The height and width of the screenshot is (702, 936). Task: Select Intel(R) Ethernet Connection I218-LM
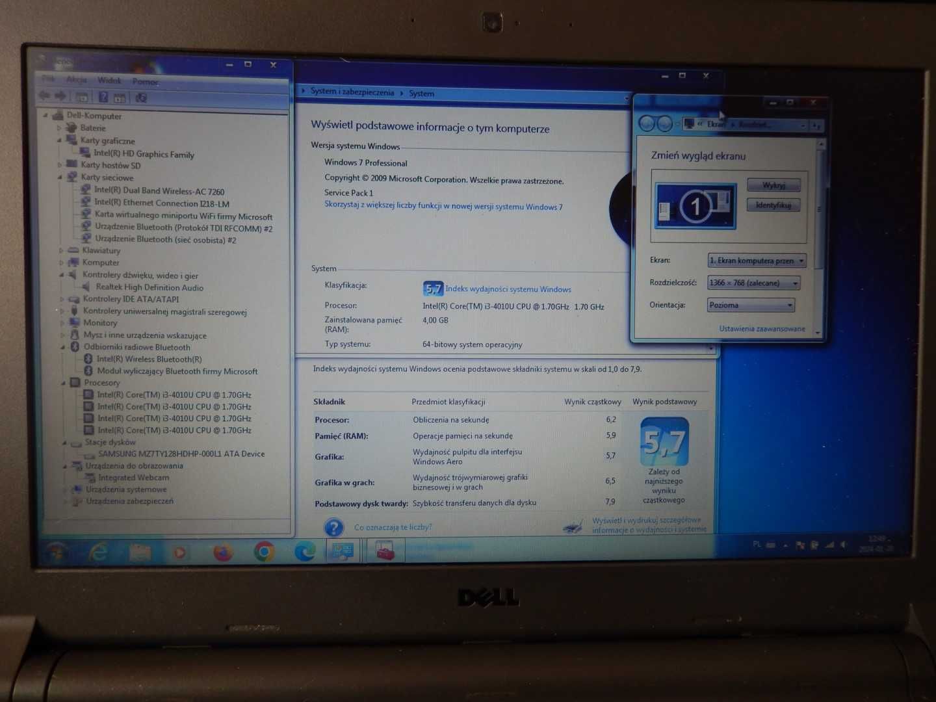click(x=162, y=203)
